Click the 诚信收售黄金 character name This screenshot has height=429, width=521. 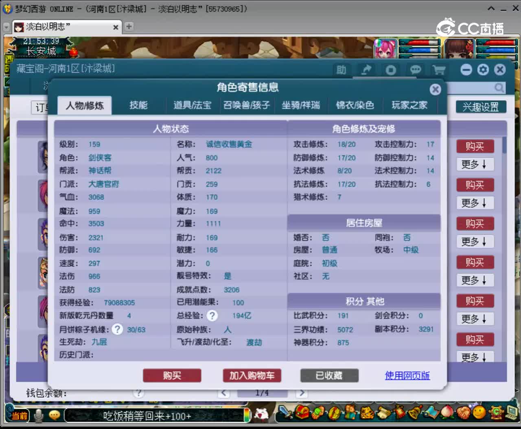[229, 144]
